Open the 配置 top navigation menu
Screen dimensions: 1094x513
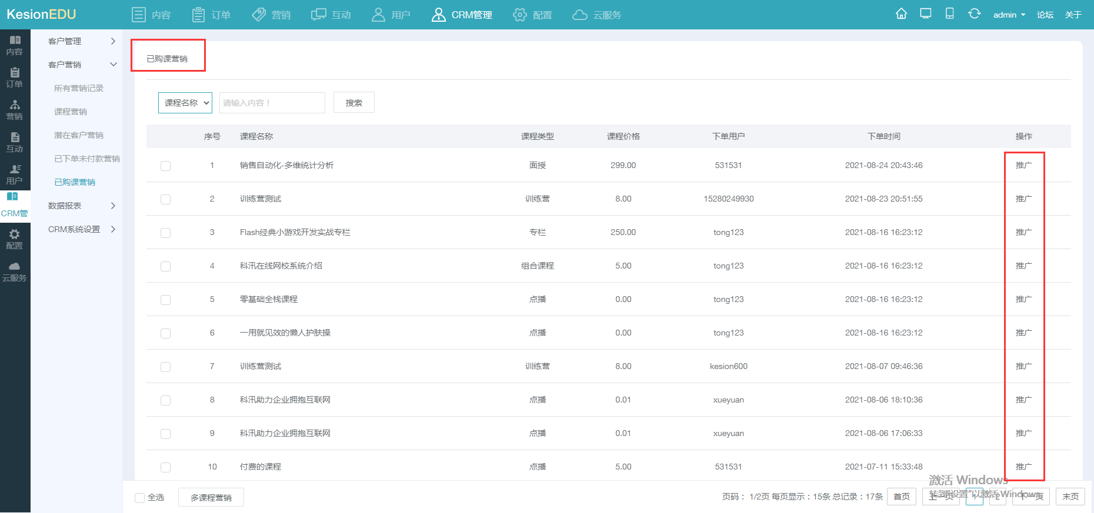coord(532,15)
